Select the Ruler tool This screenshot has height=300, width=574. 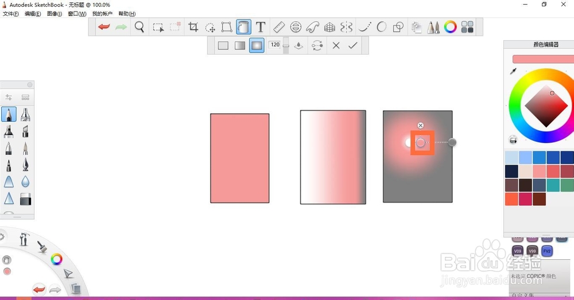(279, 27)
